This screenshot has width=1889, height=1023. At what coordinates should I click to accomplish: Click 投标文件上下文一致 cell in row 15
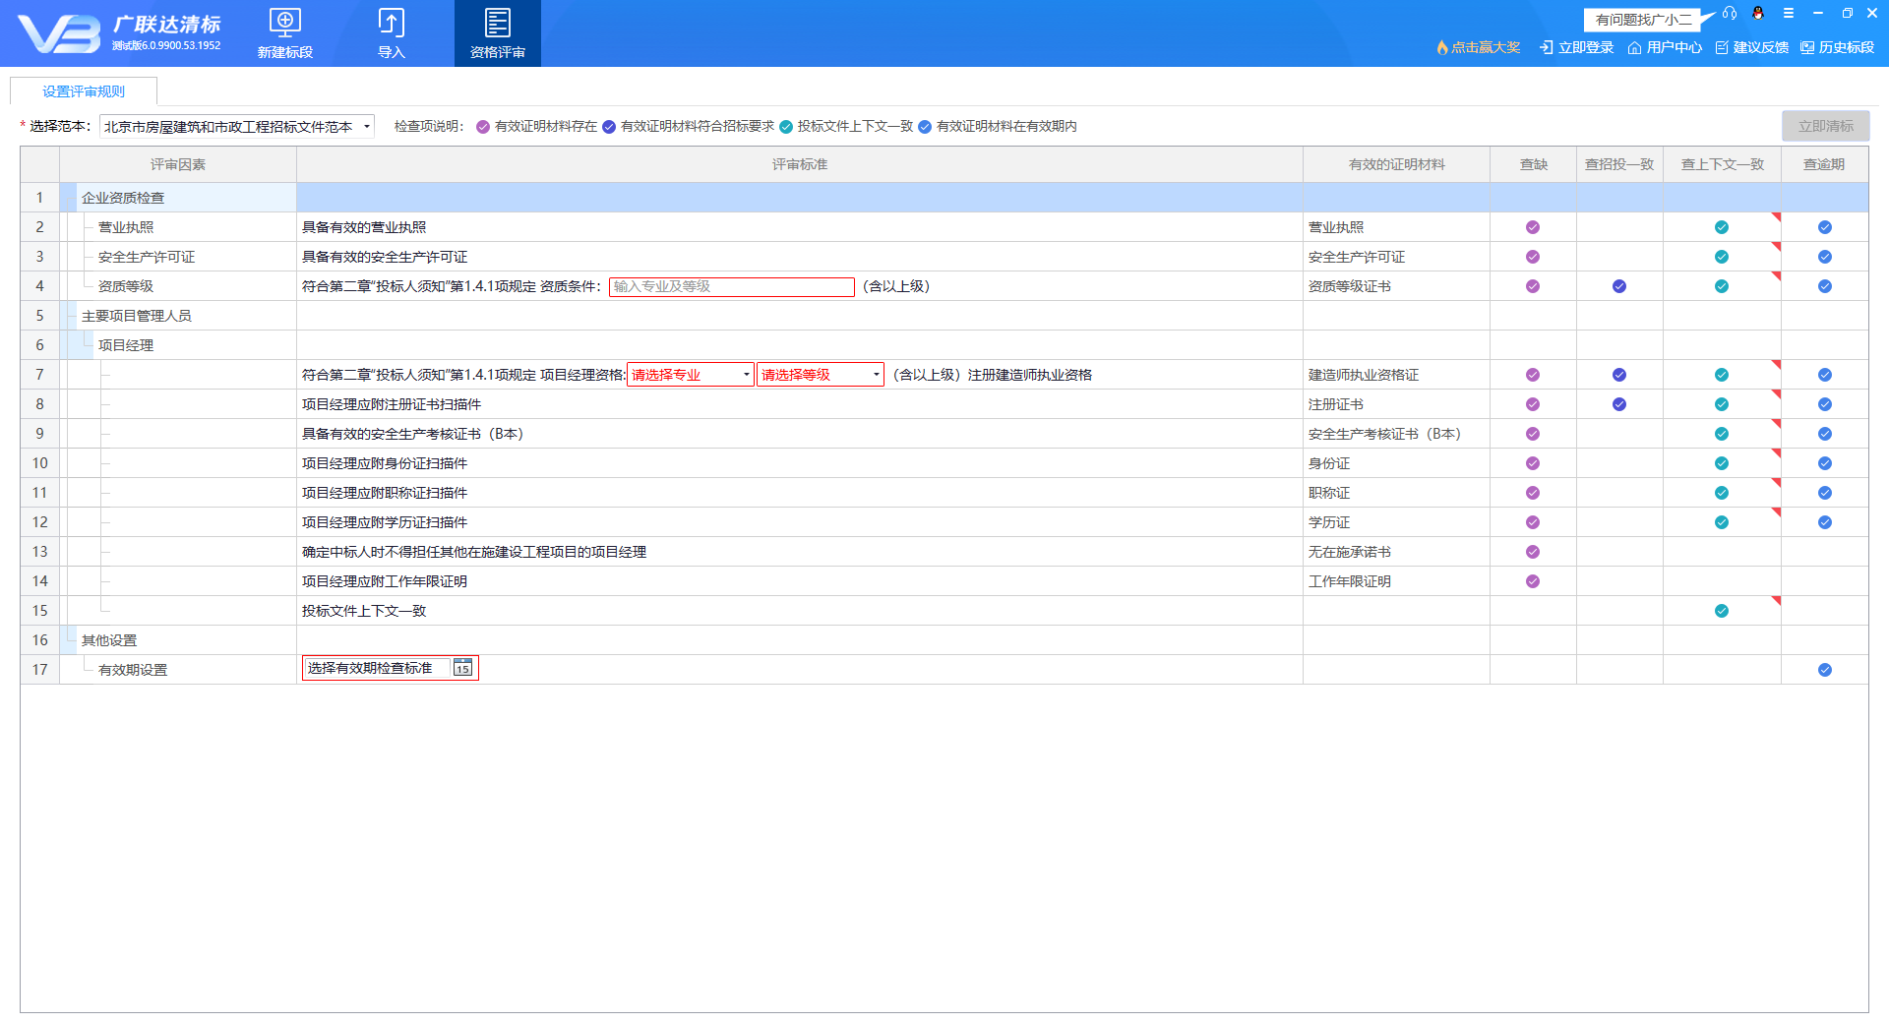coord(800,611)
